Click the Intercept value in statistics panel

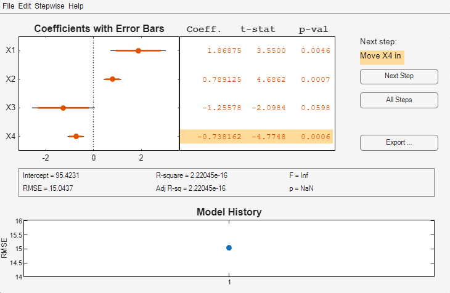coord(55,175)
